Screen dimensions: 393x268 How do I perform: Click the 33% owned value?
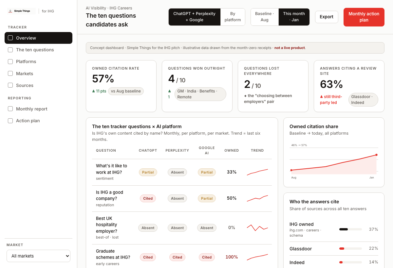pyautogui.click(x=232, y=172)
